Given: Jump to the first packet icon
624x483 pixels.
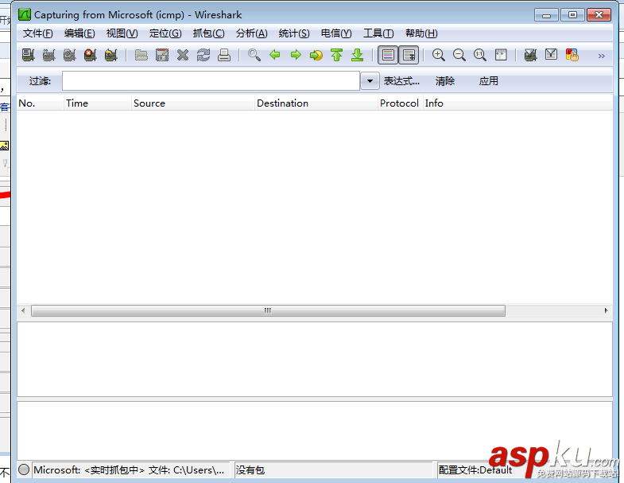Looking at the screenshot, I should 337,55.
